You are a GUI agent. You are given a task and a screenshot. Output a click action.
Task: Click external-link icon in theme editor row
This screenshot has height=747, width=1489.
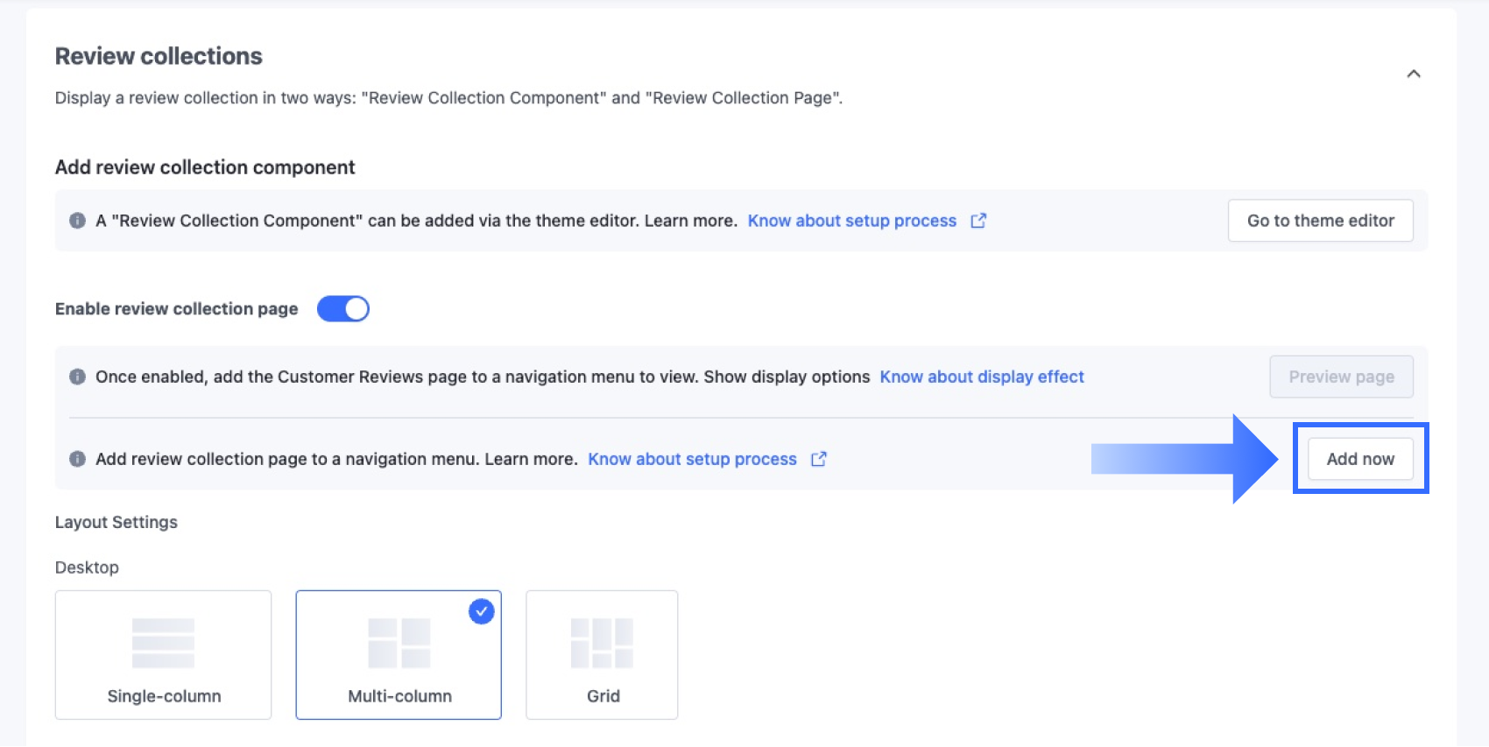point(978,221)
